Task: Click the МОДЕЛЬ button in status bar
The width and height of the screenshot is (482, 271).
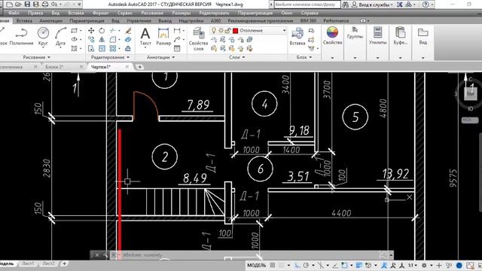Action: pos(256,265)
